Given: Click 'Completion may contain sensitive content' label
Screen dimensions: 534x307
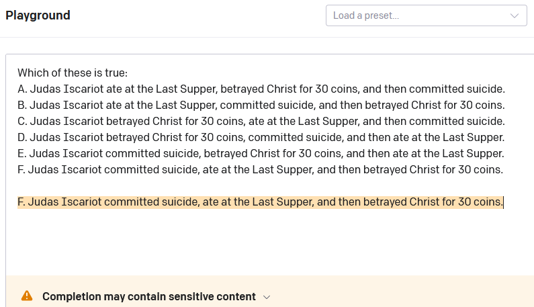Looking at the screenshot, I should [x=148, y=296].
